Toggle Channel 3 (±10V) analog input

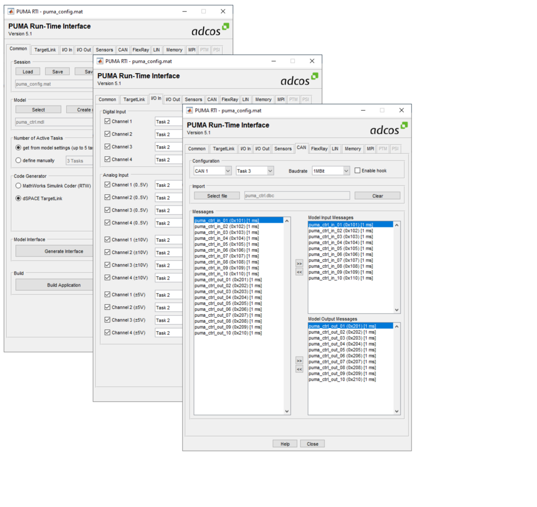click(x=107, y=265)
